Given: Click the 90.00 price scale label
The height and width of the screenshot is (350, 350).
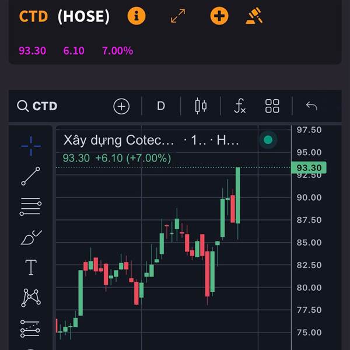Looking at the screenshot, I should point(309,197).
